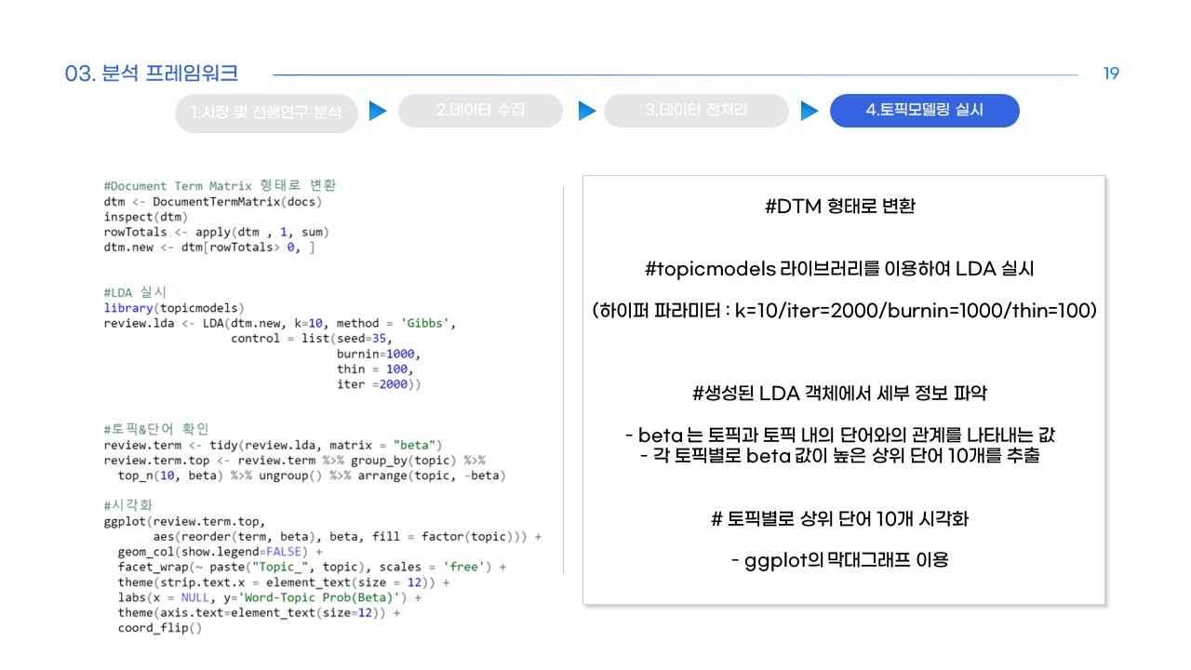Click the 'dtm.new <- dtm[rowTotals> 0, ]' line
This screenshot has width=1191, height=670.
(x=209, y=248)
